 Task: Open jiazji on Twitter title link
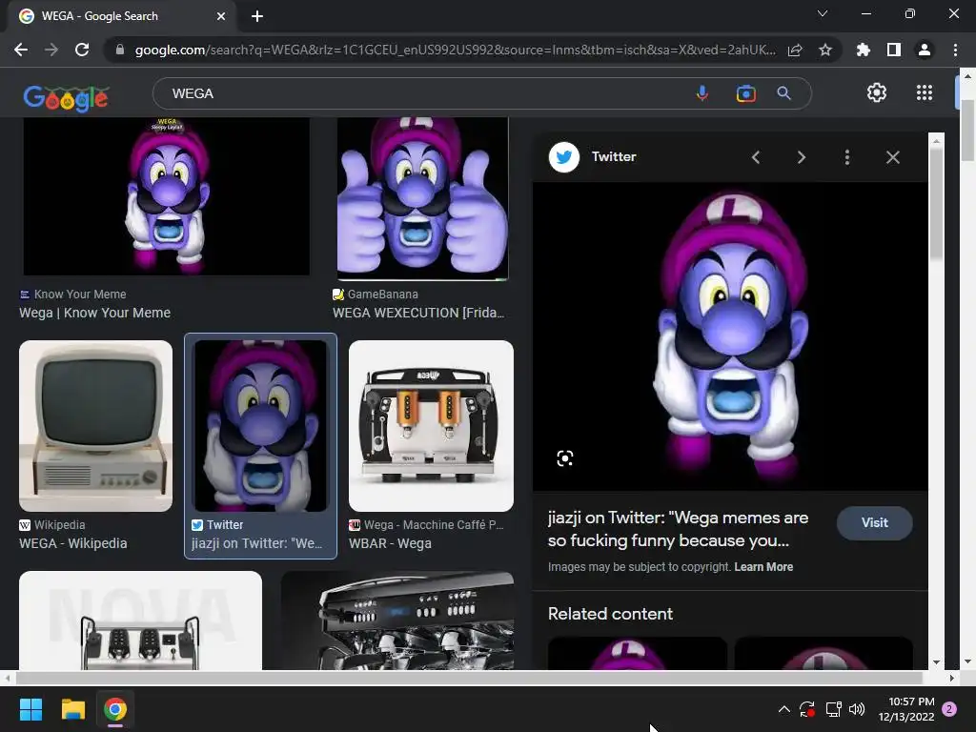(x=678, y=529)
